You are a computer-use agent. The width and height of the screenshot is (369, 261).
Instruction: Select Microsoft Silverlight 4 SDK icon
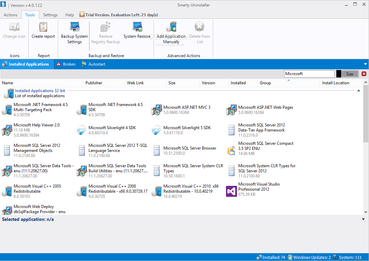click(82, 130)
